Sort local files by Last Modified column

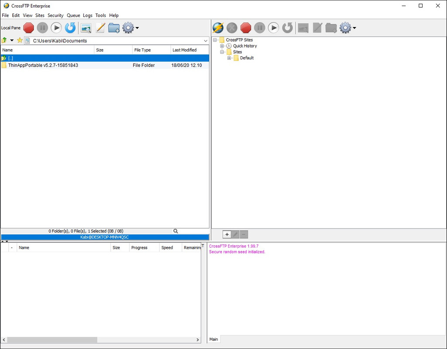coord(190,50)
